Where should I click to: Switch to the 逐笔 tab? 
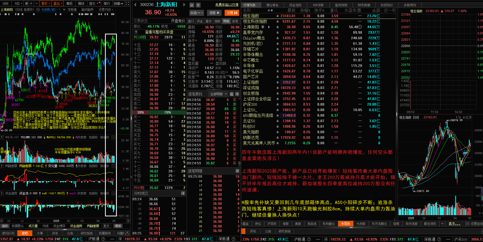[235, 21]
